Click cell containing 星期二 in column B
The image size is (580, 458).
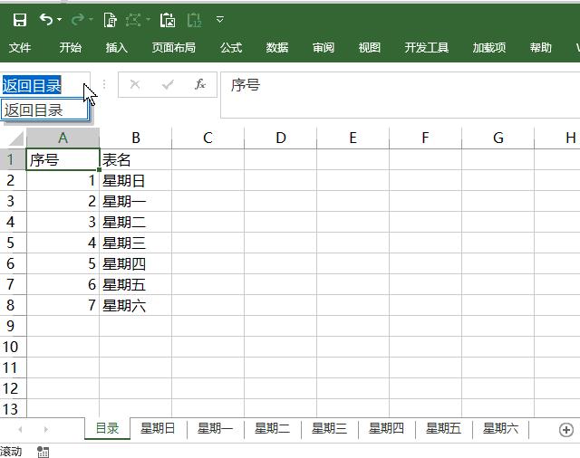click(135, 222)
